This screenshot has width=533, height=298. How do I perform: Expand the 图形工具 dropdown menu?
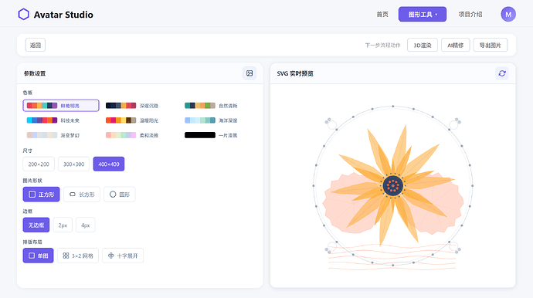click(x=423, y=14)
